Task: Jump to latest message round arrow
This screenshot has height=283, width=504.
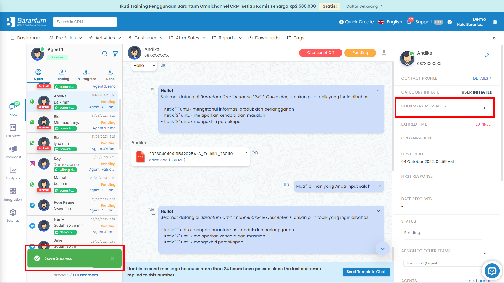Action: point(382,249)
